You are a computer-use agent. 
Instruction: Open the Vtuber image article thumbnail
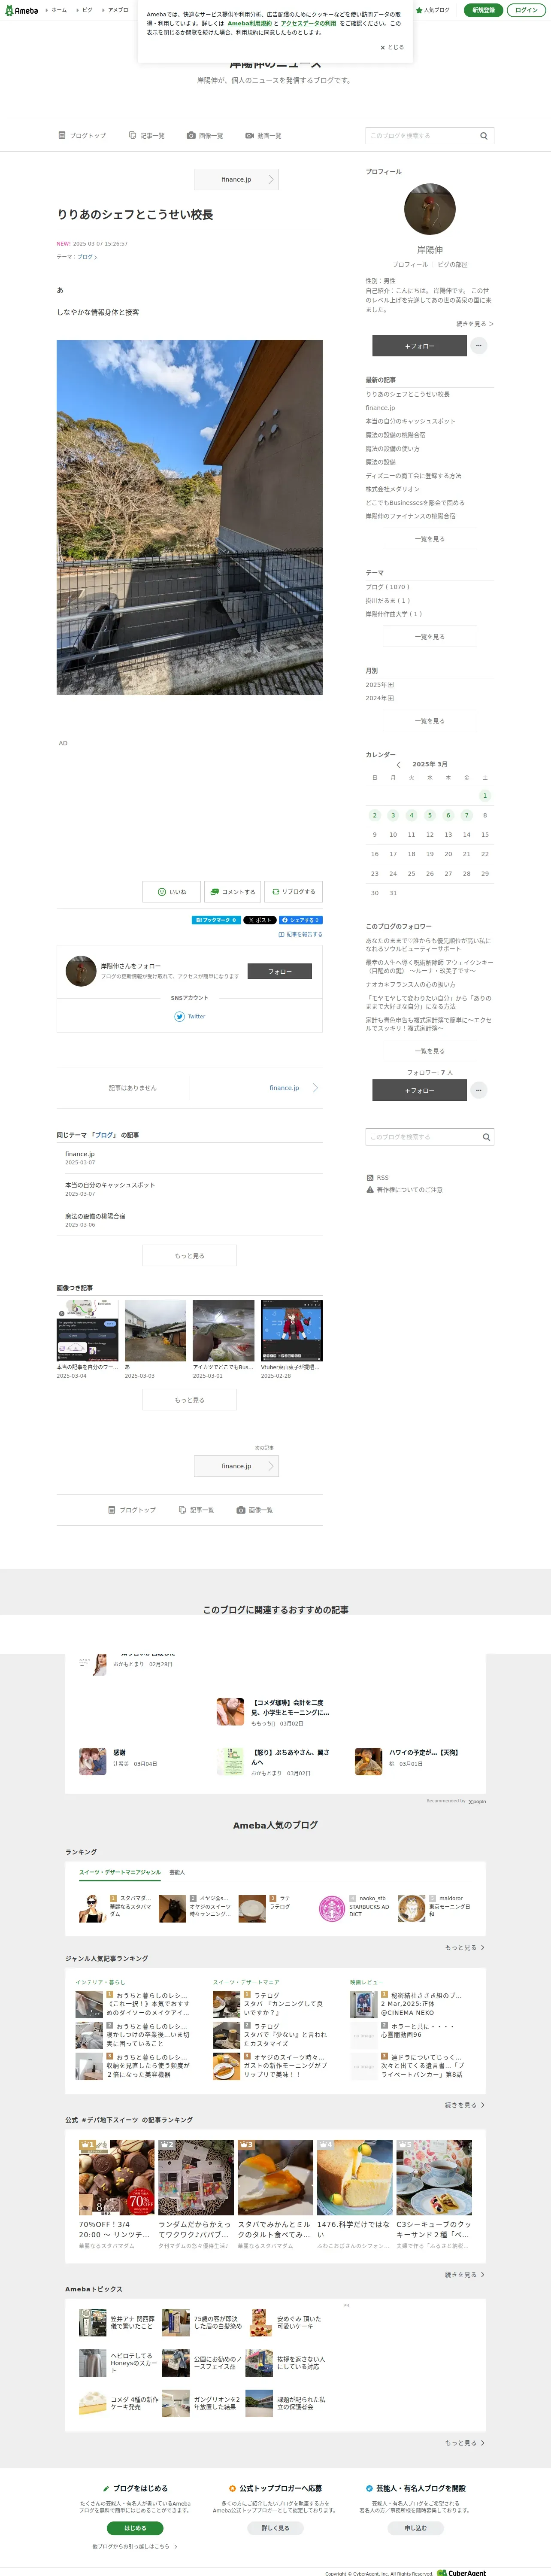point(291,1331)
